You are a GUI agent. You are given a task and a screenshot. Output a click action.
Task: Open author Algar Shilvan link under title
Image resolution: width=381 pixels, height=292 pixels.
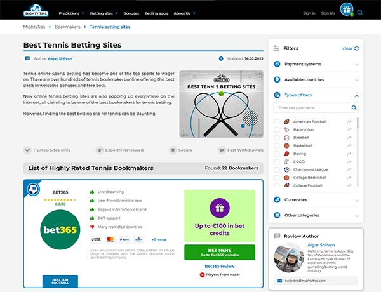60,58
